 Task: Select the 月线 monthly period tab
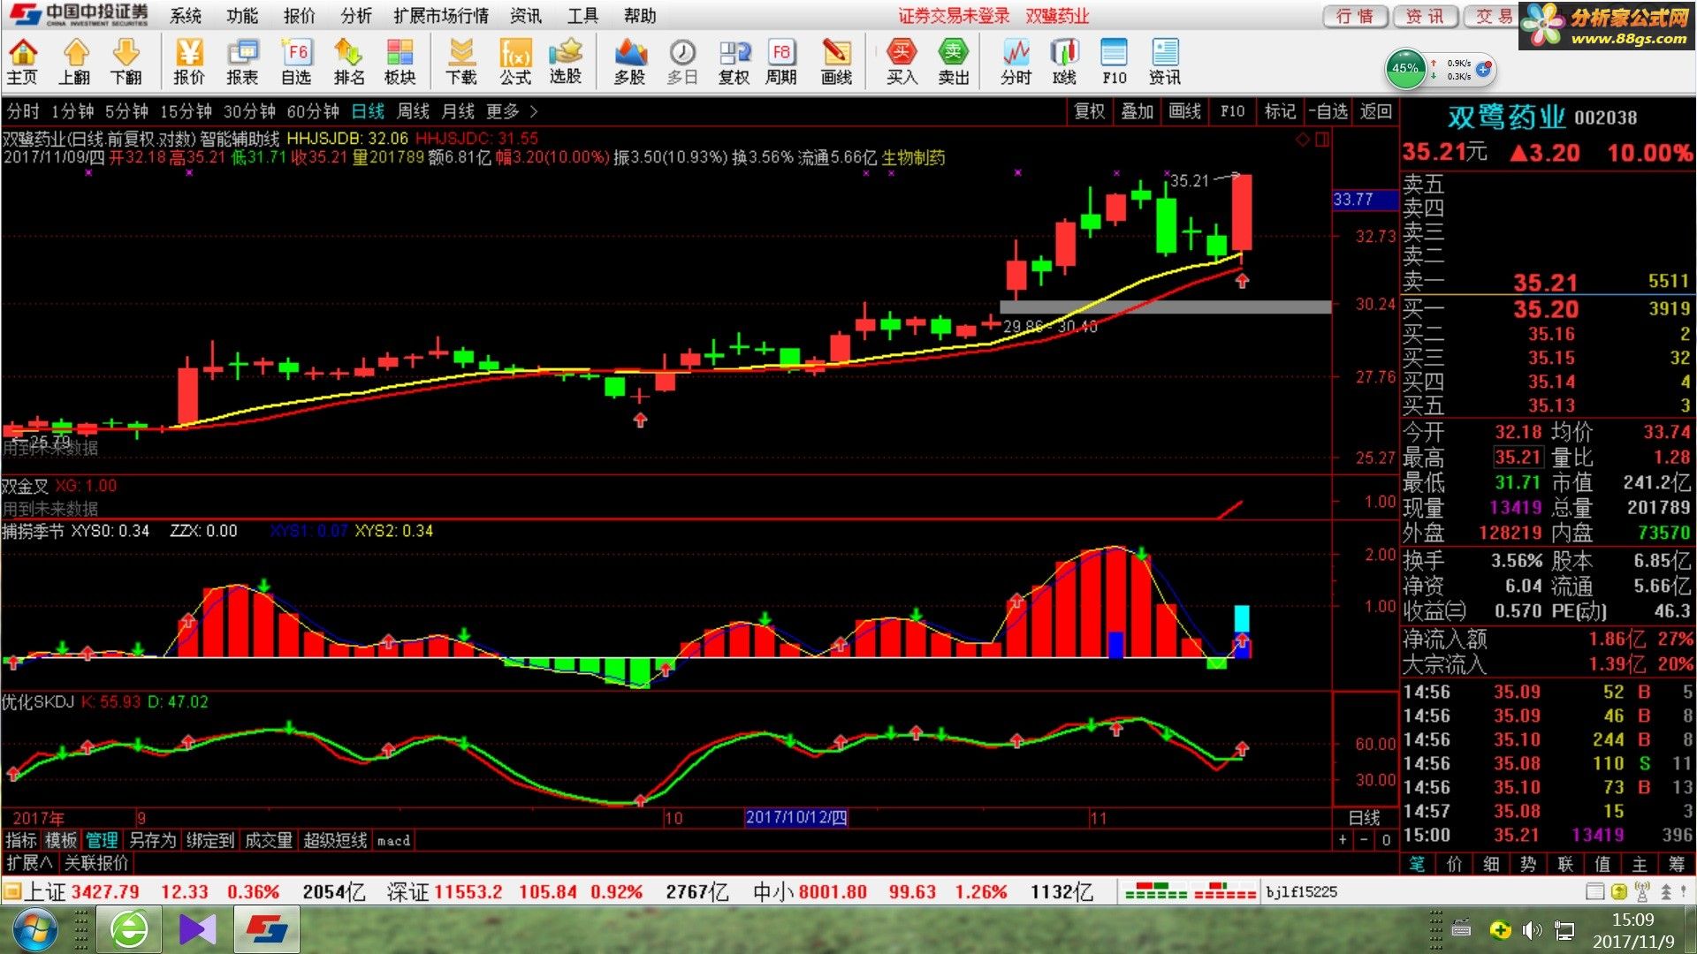[458, 111]
